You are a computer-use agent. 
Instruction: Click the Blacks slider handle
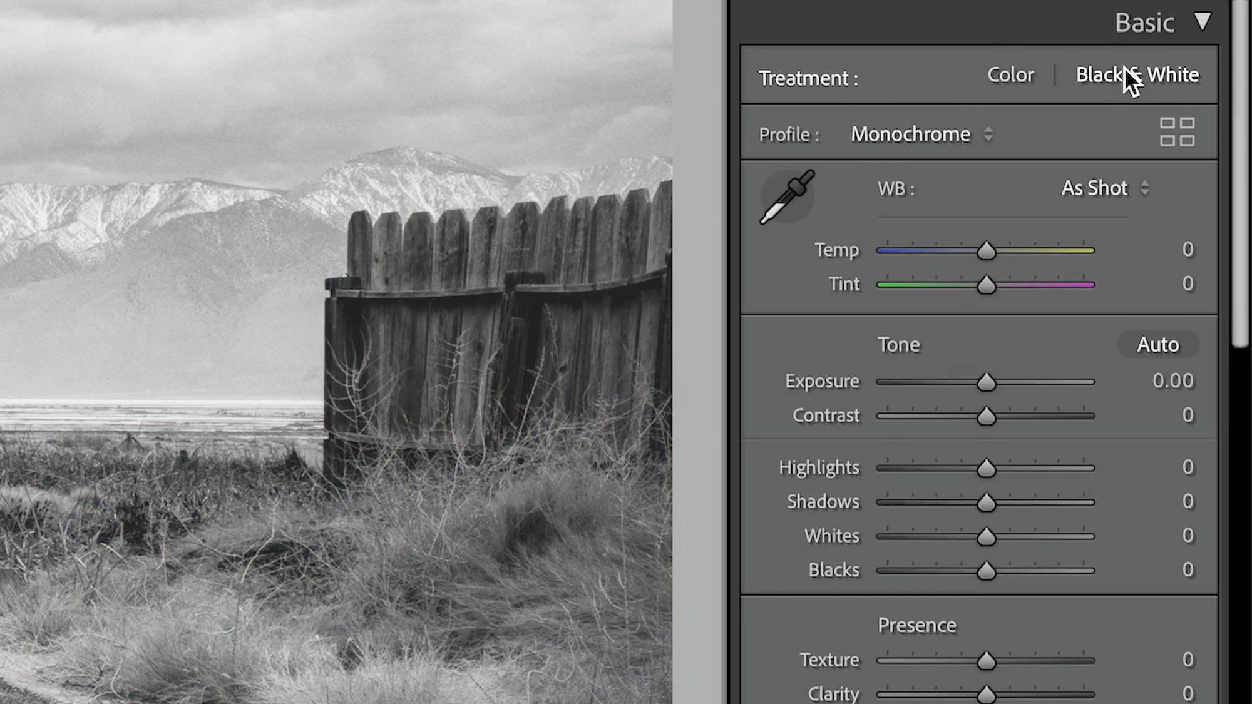click(986, 571)
